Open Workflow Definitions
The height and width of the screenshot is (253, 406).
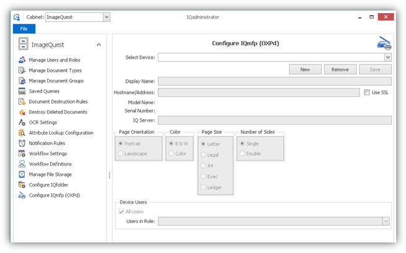point(50,164)
